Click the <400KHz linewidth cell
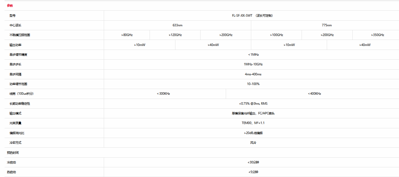 pyautogui.click(x=314, y=93)
